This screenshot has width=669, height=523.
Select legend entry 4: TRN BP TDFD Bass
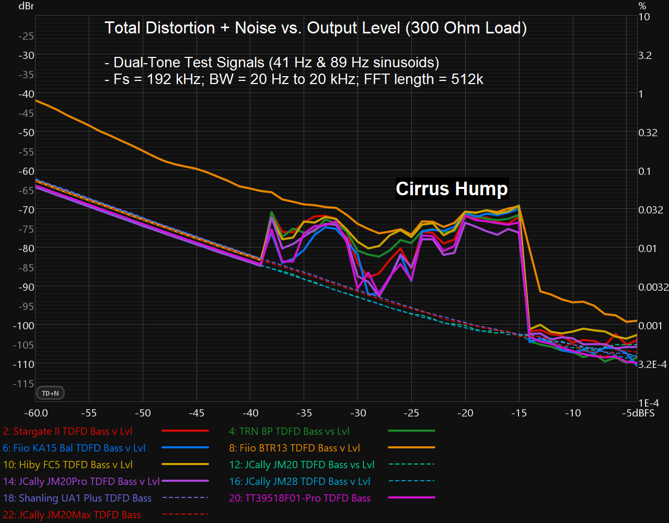[289, 432]
